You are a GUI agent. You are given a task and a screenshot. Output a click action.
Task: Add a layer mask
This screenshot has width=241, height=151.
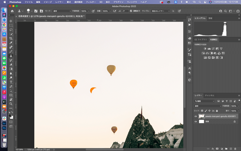coord(217,149)
